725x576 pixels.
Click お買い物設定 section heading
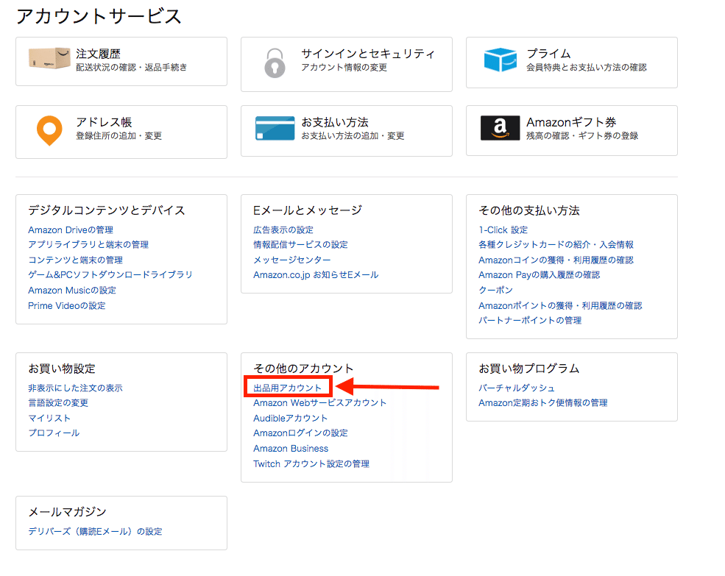[x=62, y=369]
